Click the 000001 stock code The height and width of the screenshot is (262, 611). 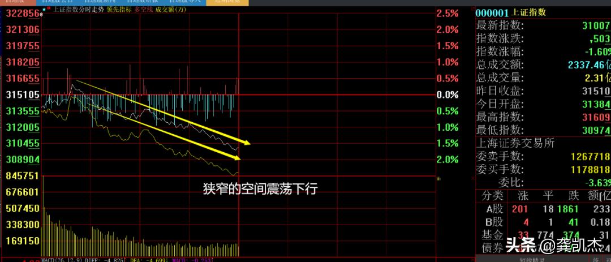tap(492, 12)
